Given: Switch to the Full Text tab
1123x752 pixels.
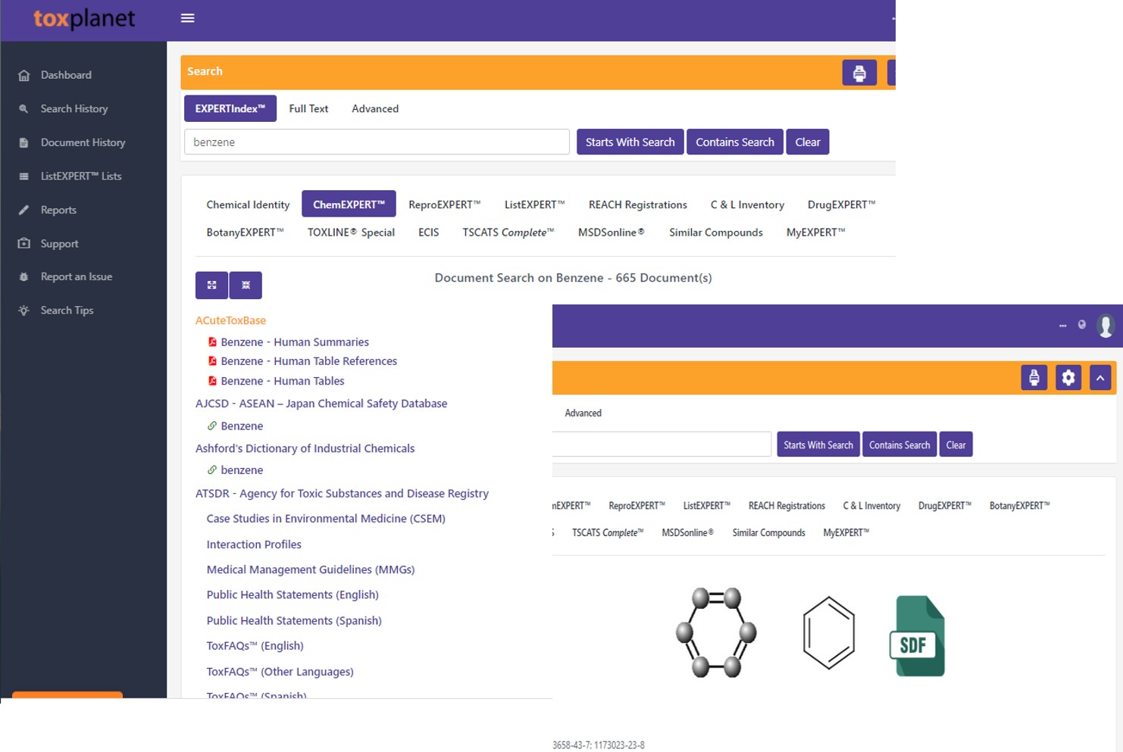Looking at the screenshot, I should tap(308, 108).
